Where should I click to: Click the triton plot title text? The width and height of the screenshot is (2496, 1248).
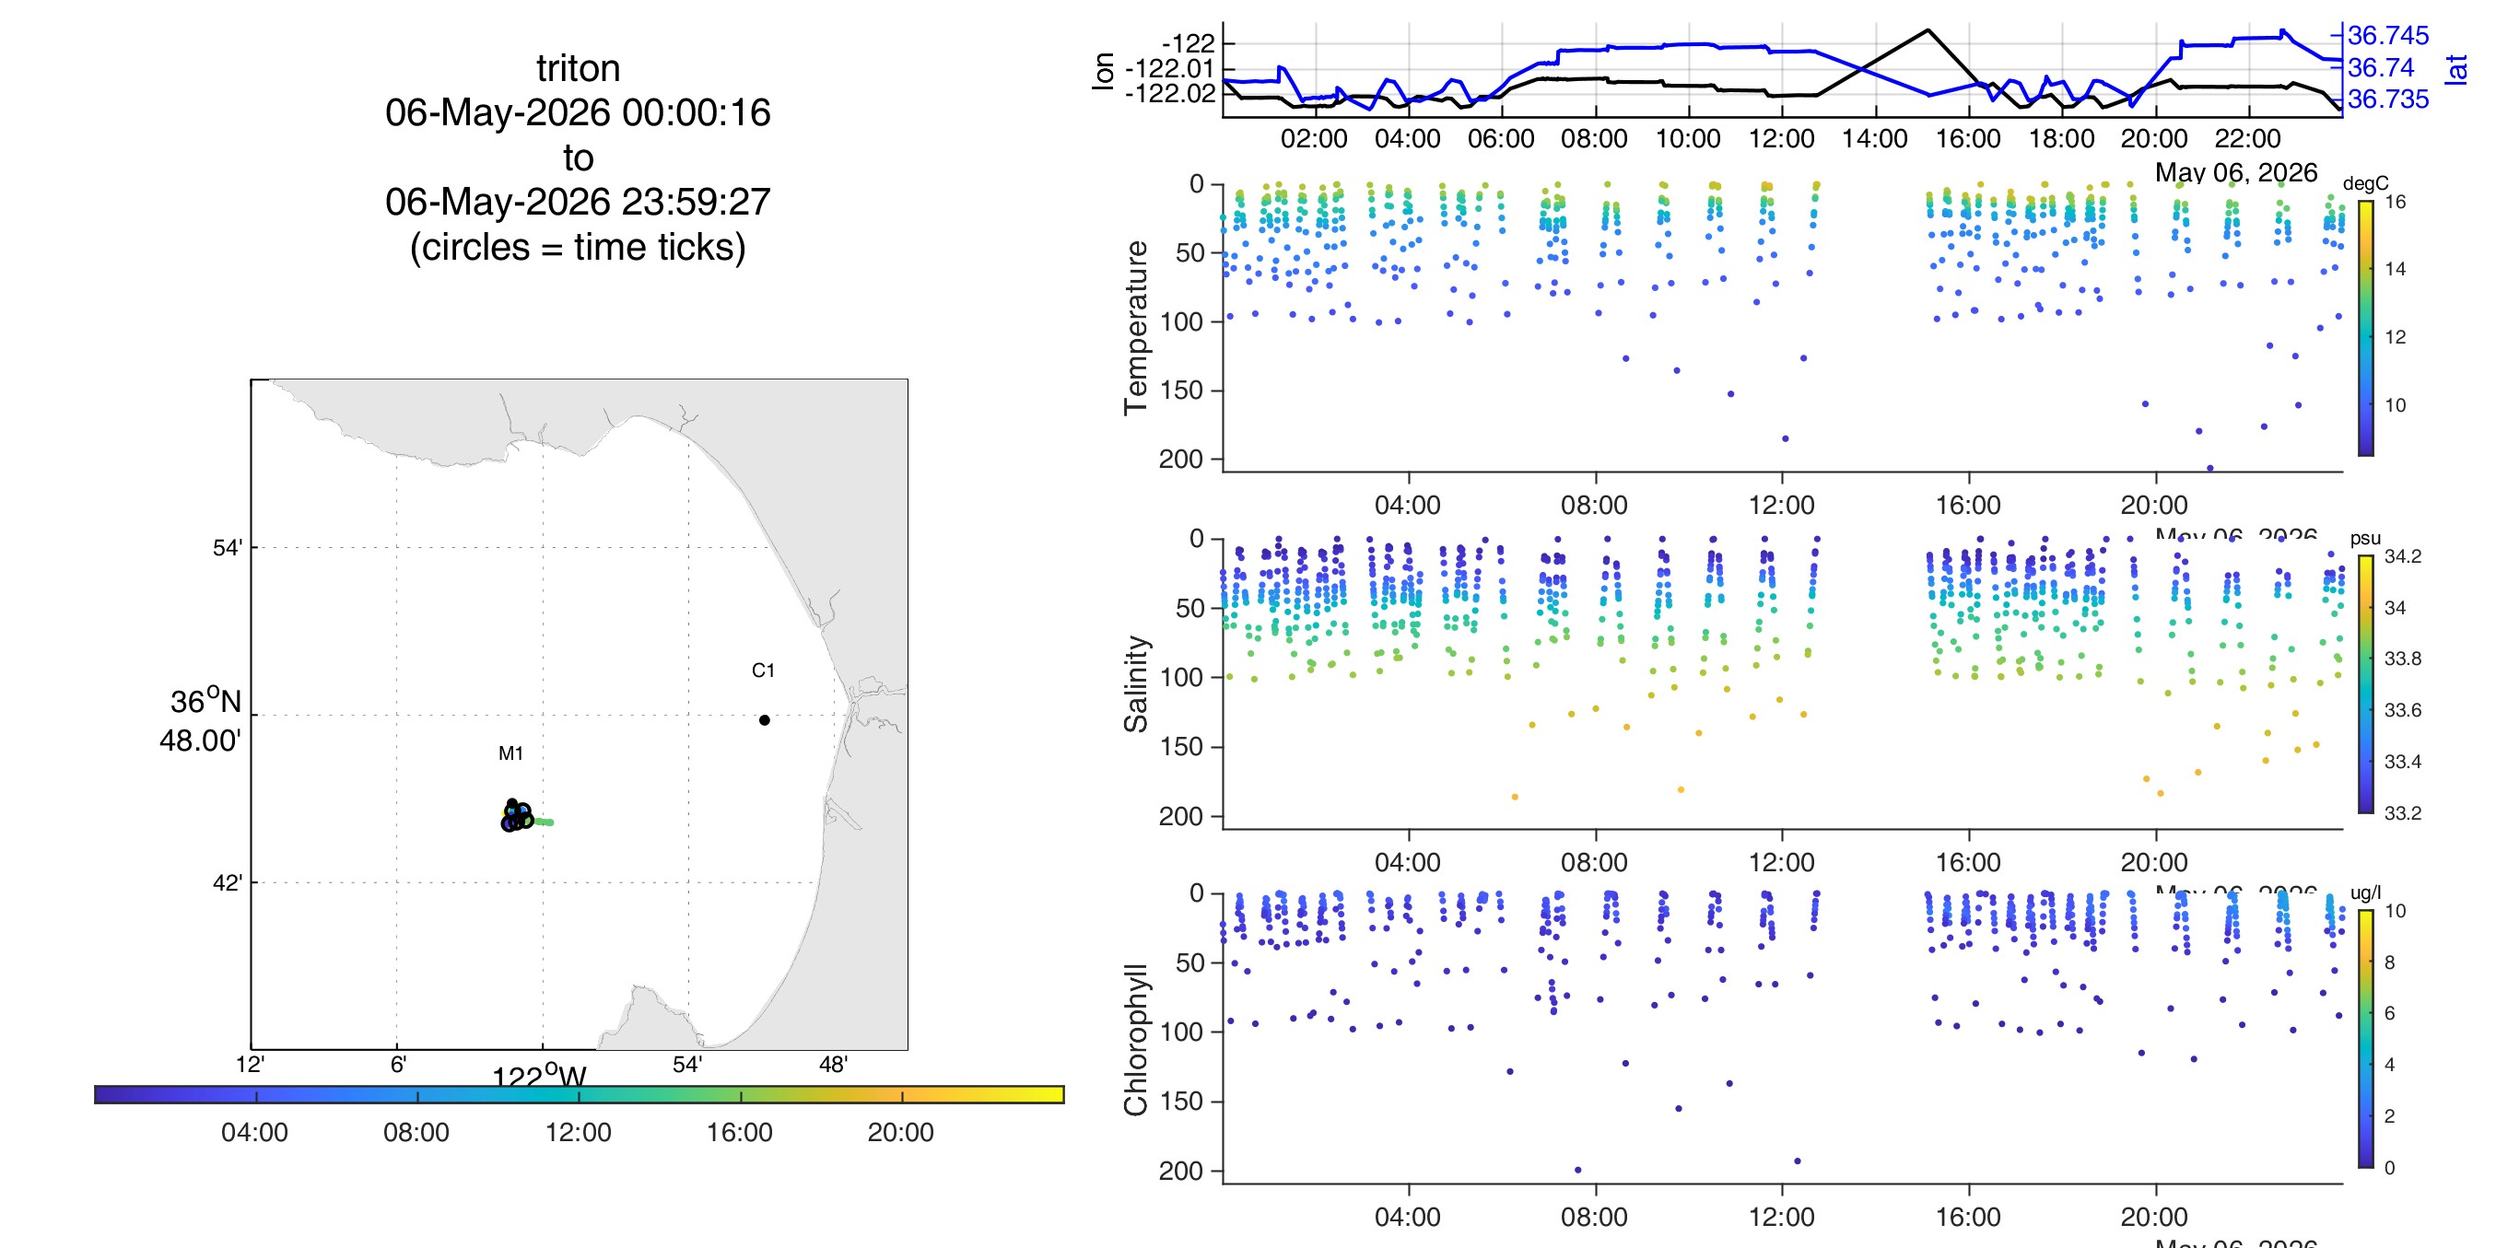[x=579, y=69]
